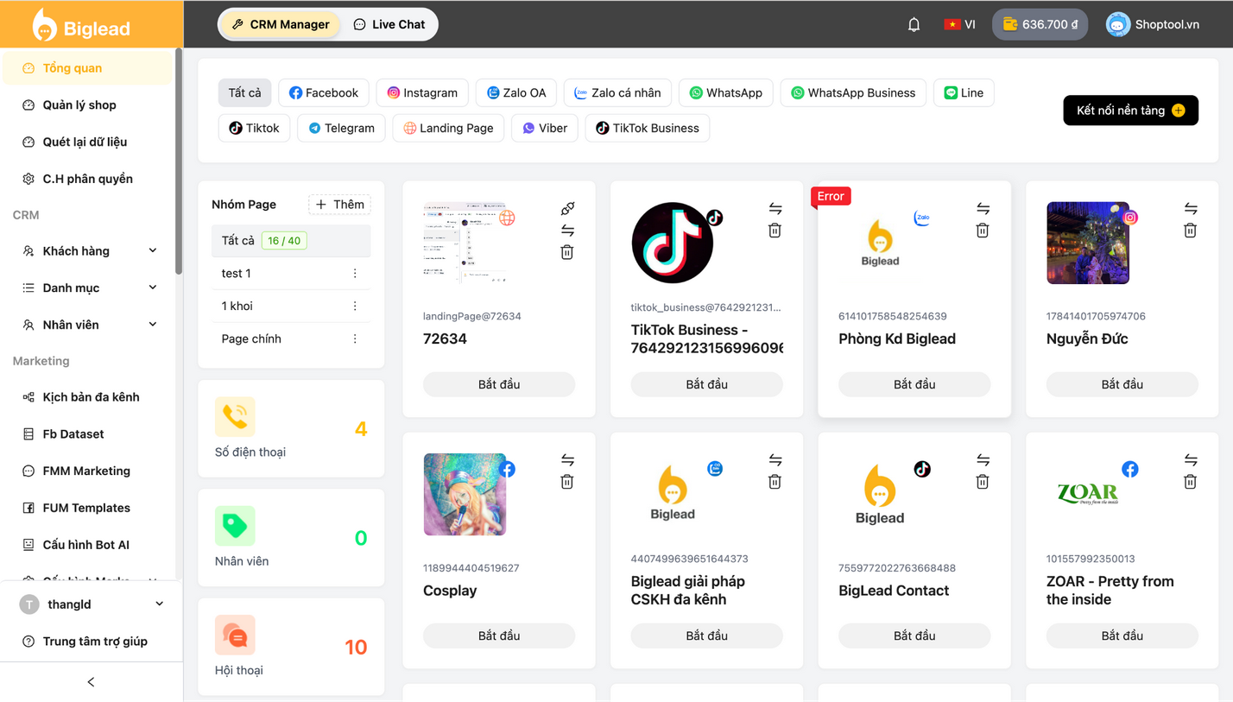Filter pages by Zalo OA
The height and width of the screenshot is (702, 1233).
coord(516,92)
